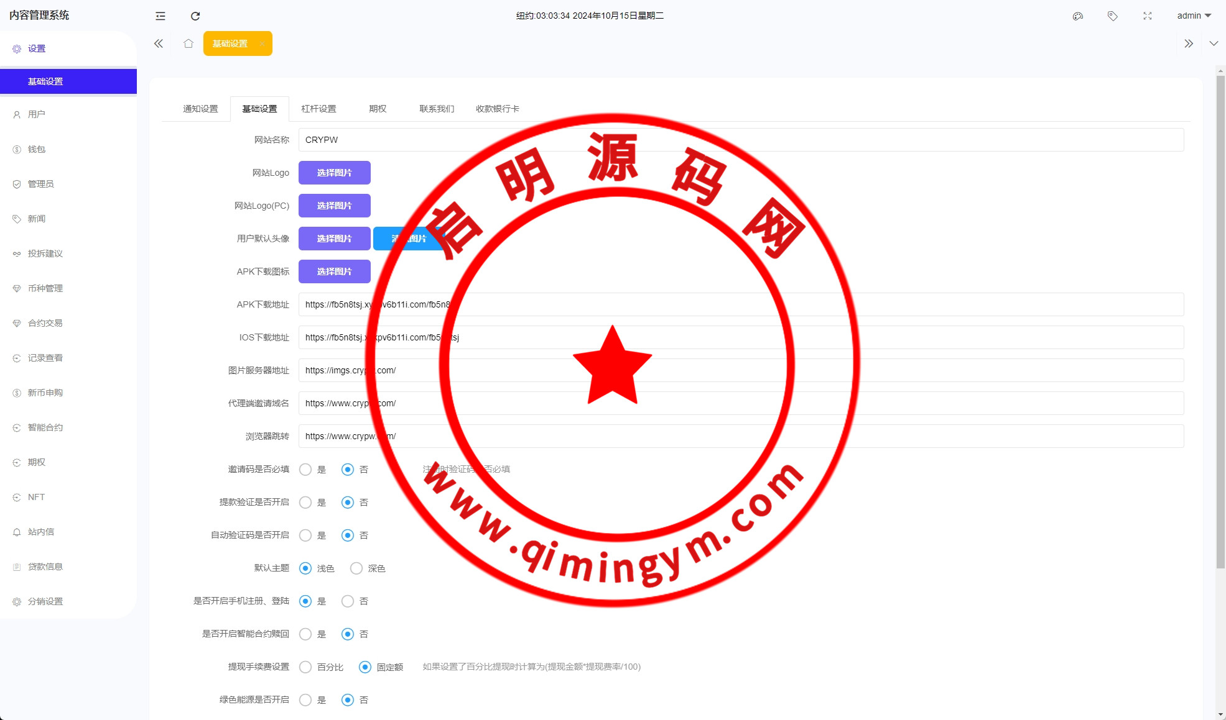Open the theme palette icon
Viewport: 1226px width, 720px height.
coord(1078,16)
